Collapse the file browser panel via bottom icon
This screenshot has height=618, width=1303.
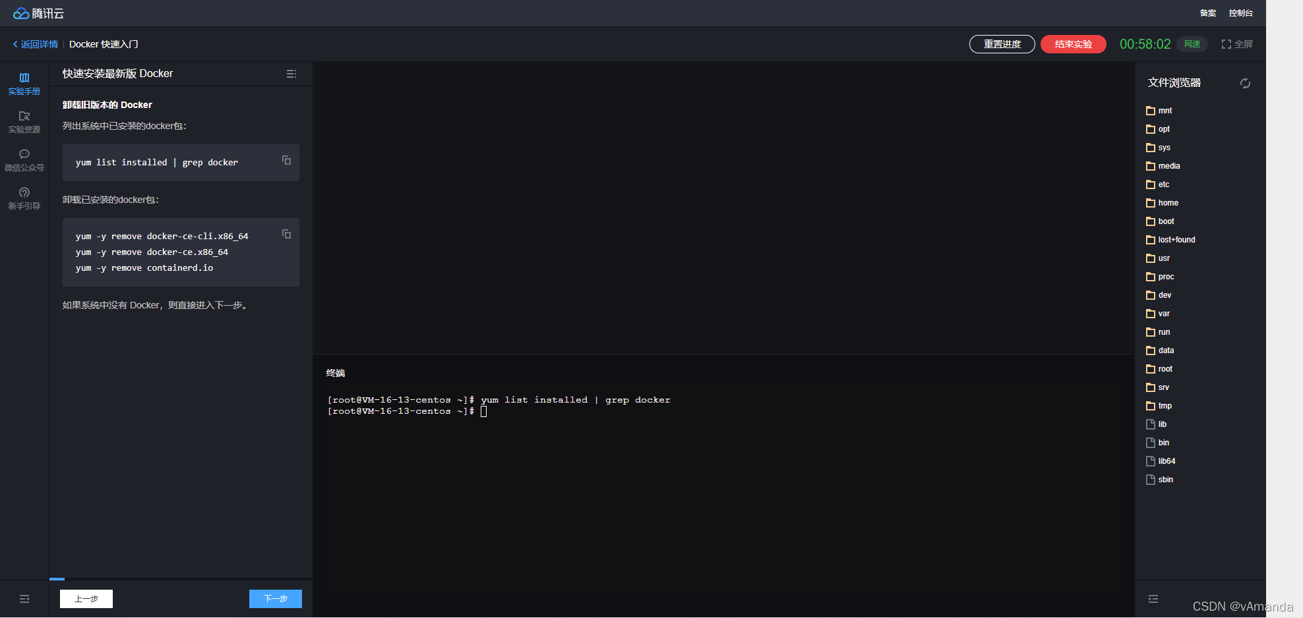pos(1153,599)
